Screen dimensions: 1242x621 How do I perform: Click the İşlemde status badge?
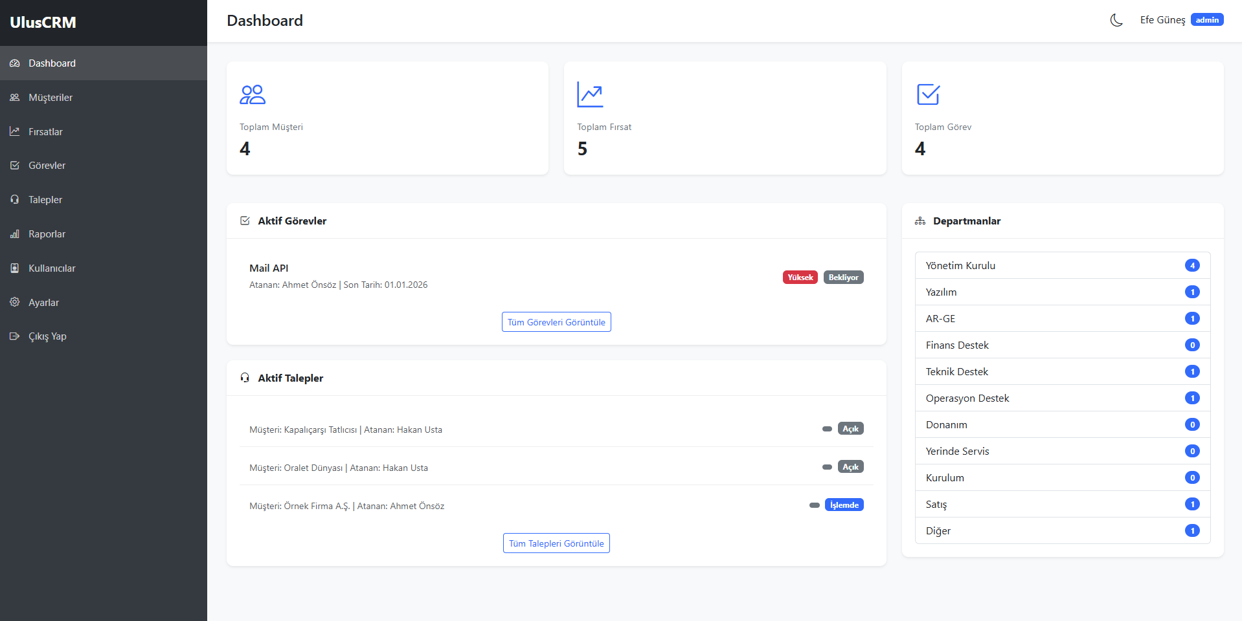click(844, 505)
